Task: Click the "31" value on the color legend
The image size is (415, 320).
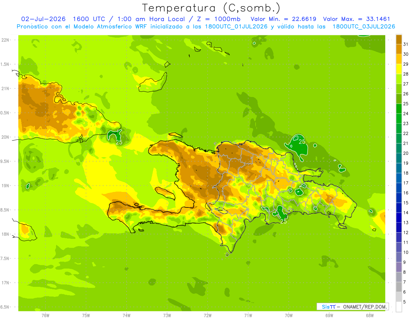Action: point(406,44)
